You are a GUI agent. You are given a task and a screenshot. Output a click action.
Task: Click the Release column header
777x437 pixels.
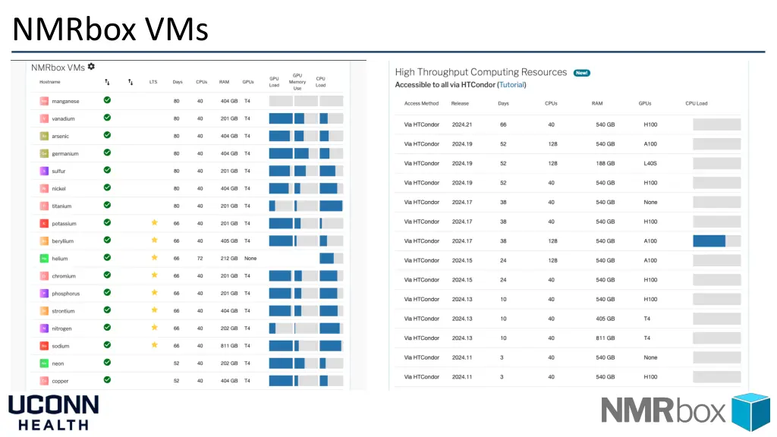[x=460, y=103]
